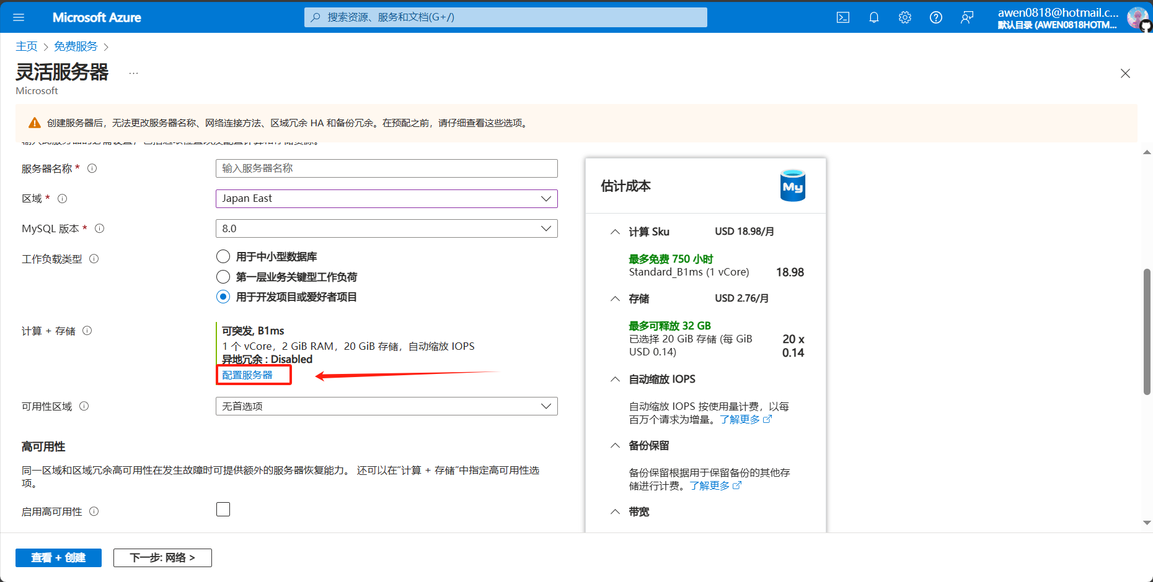Click the USD 2.76/月 price

[742, 298]
